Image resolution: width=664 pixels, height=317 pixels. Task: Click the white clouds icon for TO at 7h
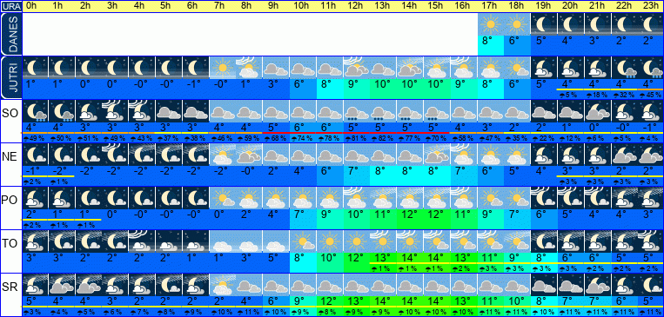coord(222,241)
